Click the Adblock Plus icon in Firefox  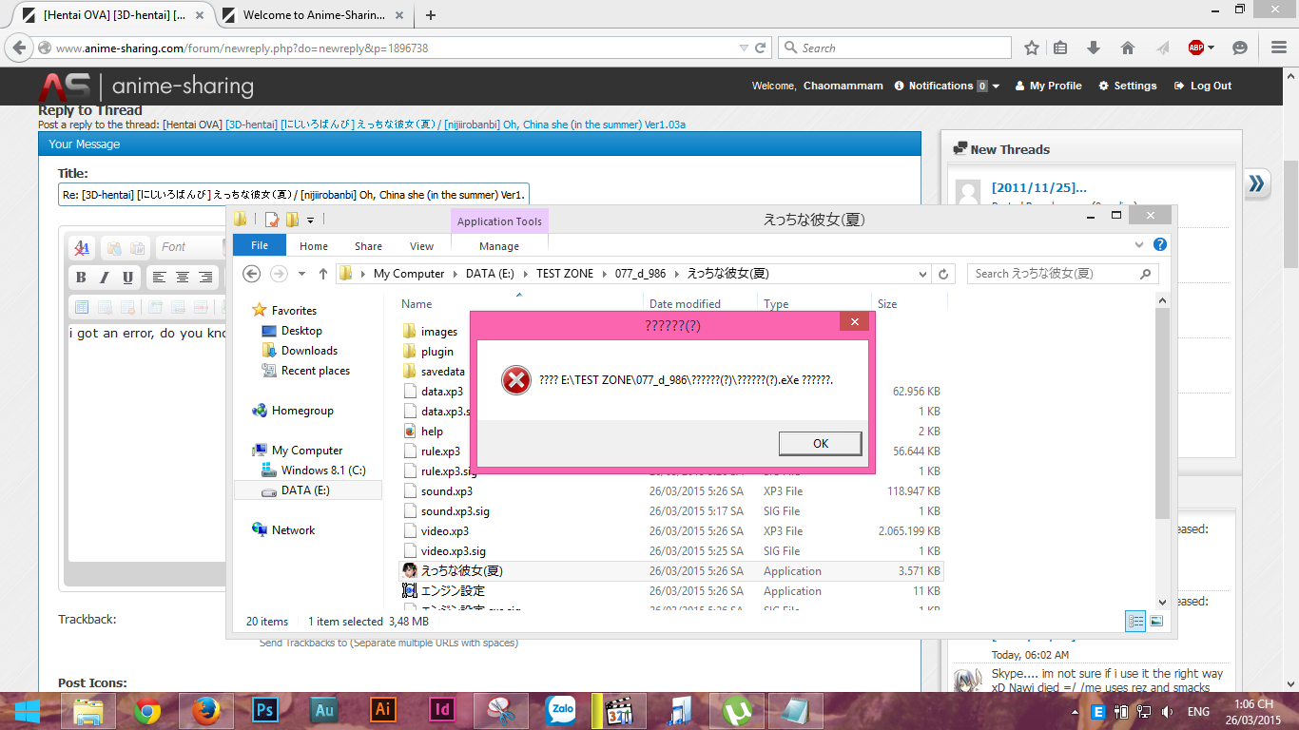tap(1196, 48)
